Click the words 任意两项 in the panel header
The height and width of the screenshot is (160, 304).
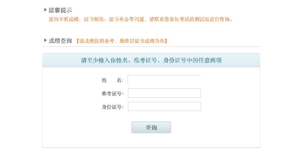[210, 61]
